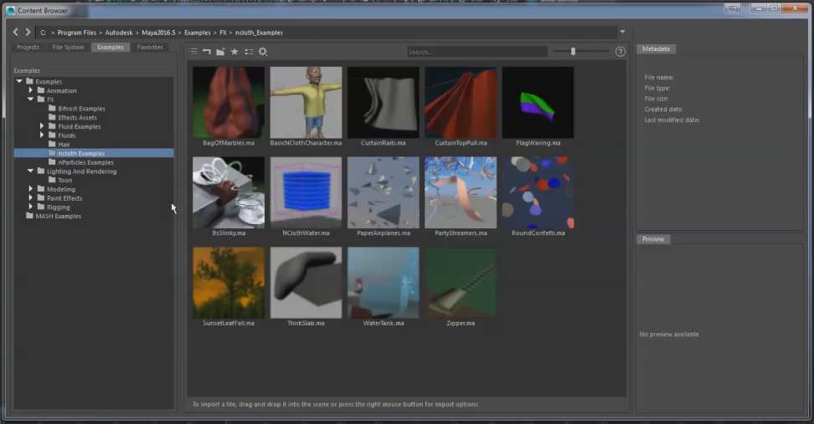Open the gear settings icon in toolbar
Viewport: 814px width, 424px height.
click(262, 52)
